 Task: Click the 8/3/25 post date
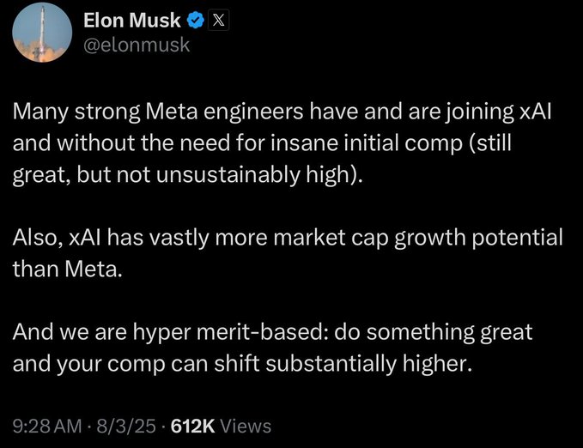pyautogui.click(x=126, y=426)
